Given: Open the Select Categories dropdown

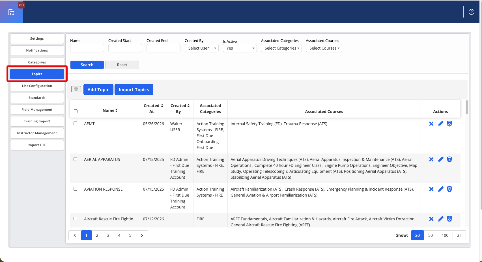Looking at the screenshot, I should pos(281,48).
